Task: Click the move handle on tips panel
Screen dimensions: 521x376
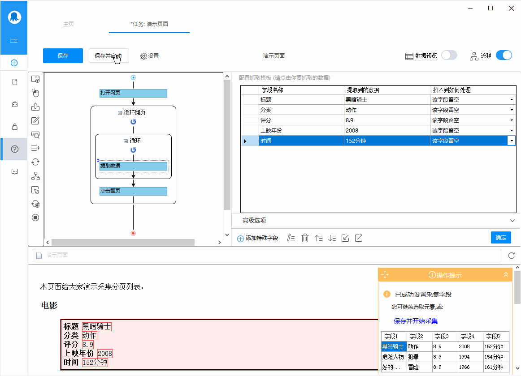Action: (x=385, y=275)
